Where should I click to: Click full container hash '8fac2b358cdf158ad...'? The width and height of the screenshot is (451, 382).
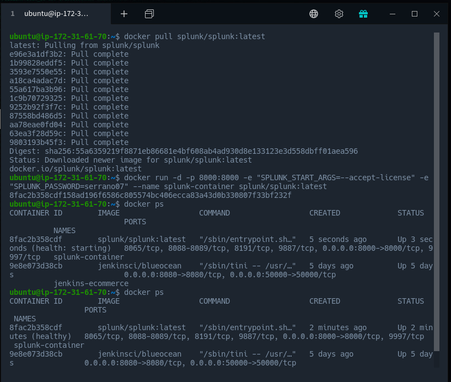click(x=151, y=195)
